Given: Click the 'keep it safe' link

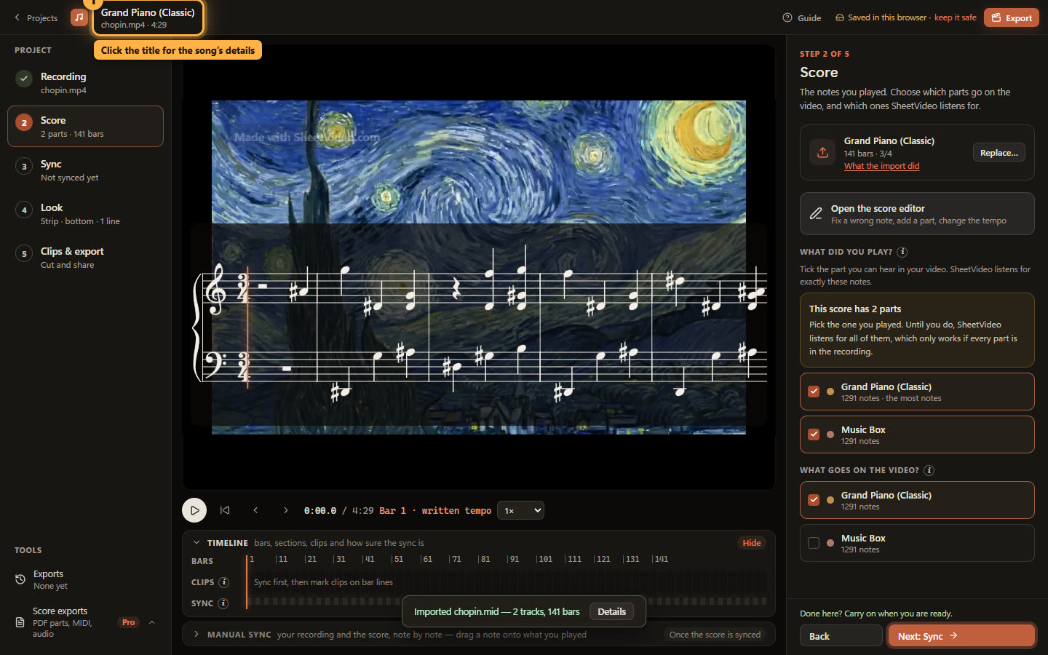Looking at the screenshot, I should (x=955, y=17).
